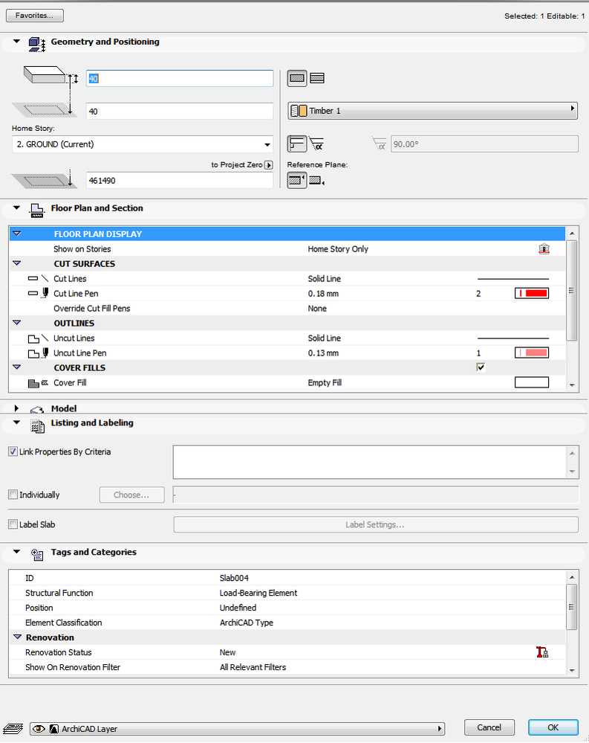Collapse Tags and Categories panel

[x=16, y=552]
